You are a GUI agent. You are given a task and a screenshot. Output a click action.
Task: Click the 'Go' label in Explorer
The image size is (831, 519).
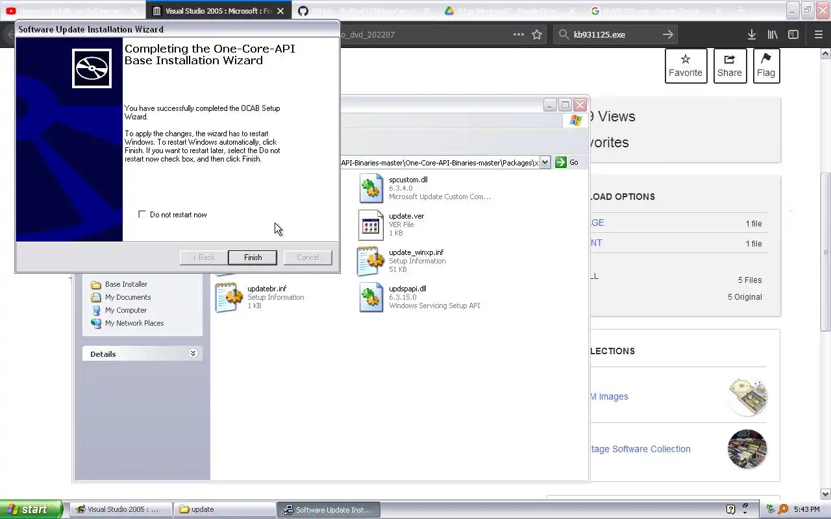point(573,162)
